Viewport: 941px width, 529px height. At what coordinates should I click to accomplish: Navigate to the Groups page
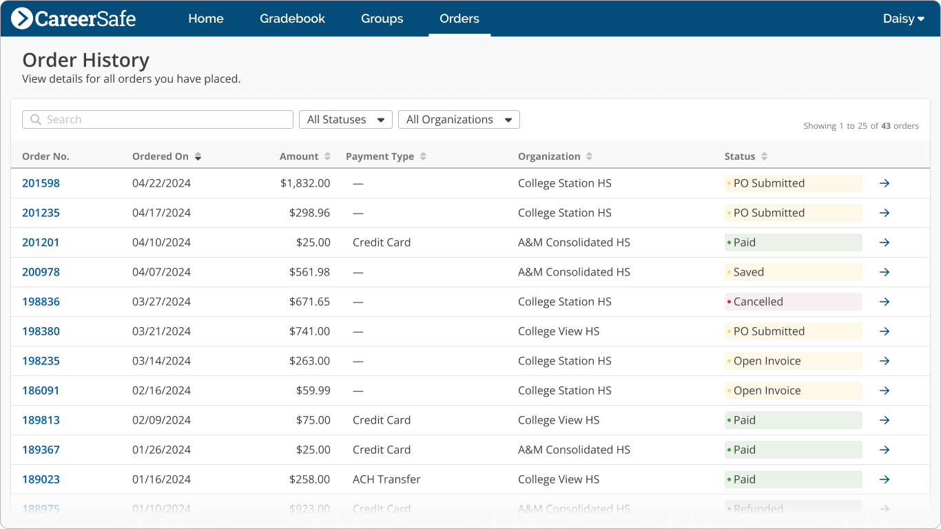[382, 19]
